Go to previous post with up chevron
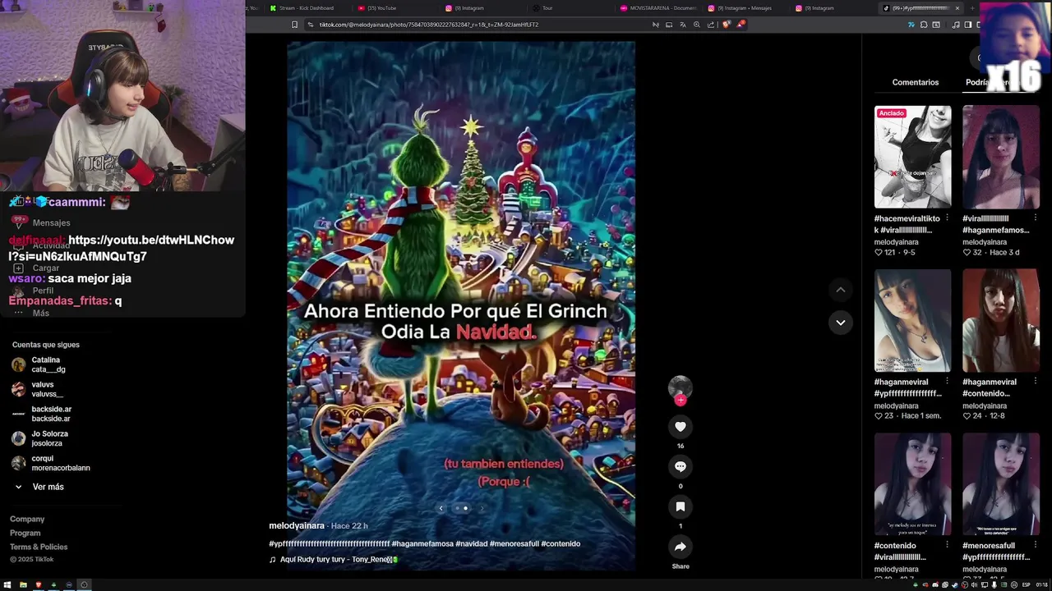The image size is (1052, 591). coord(840,290)
